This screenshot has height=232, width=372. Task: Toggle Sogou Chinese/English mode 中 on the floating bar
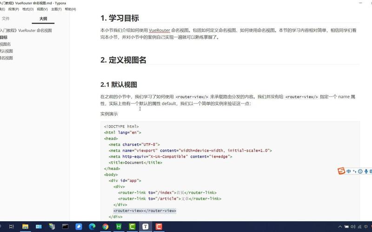point(348,171)
